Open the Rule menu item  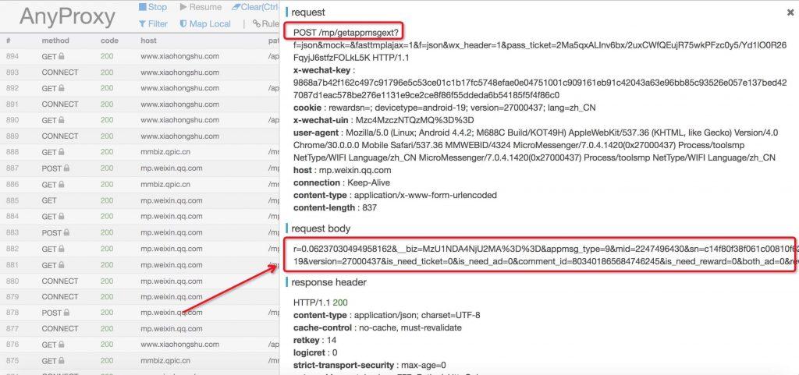click(266, 24)
